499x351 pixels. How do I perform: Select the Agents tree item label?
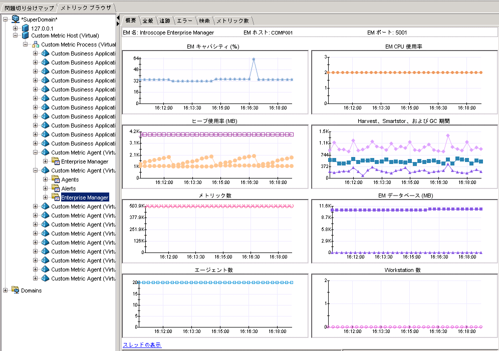70,179
